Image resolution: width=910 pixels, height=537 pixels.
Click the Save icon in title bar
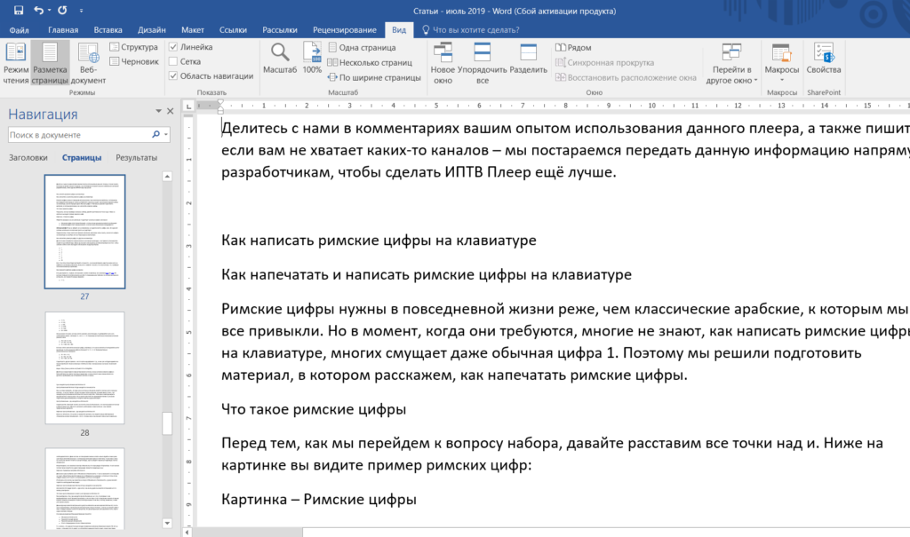pyautogui.click(x=19, y=11)
